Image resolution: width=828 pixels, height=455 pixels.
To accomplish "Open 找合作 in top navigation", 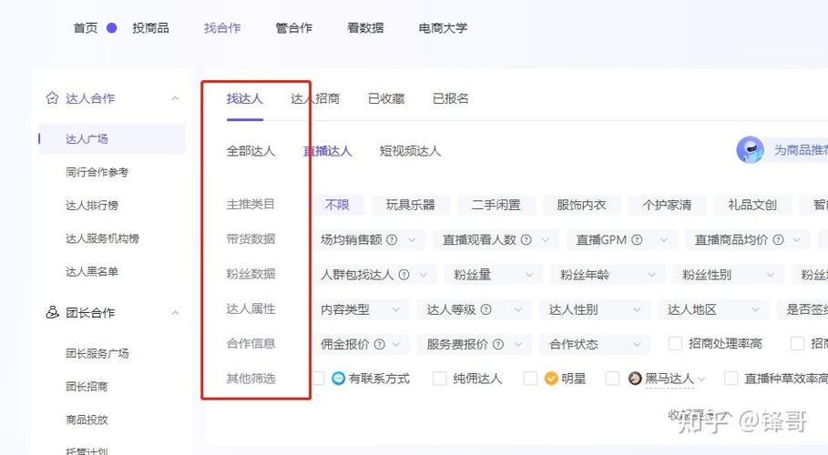I will [x=222, y=28].
